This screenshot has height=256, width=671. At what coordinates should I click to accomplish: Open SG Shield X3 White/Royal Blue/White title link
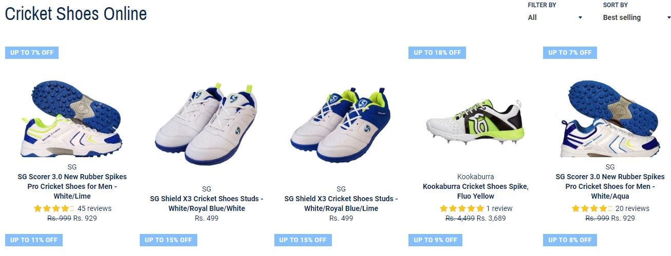pyautogui.click(x=207, y=203)
